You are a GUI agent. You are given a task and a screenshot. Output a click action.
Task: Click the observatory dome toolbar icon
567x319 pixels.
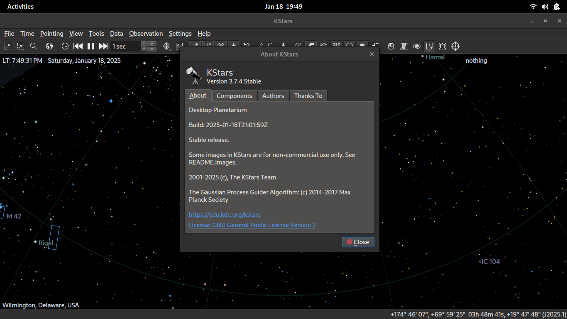tap(391, 46)
